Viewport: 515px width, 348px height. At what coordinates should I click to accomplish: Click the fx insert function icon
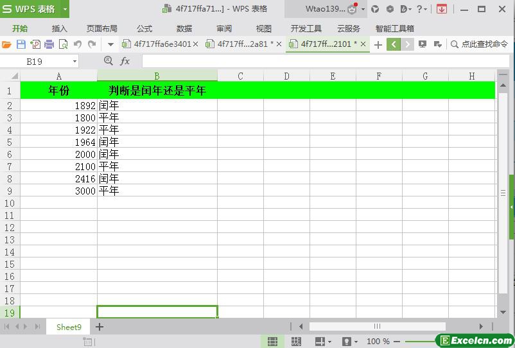coord(125,61)
